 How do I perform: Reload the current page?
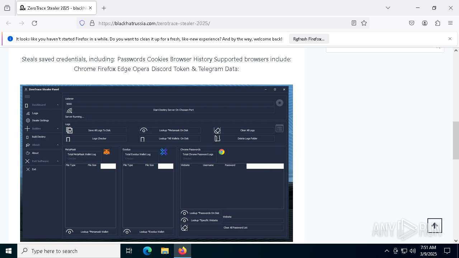(x=34, y=23)
